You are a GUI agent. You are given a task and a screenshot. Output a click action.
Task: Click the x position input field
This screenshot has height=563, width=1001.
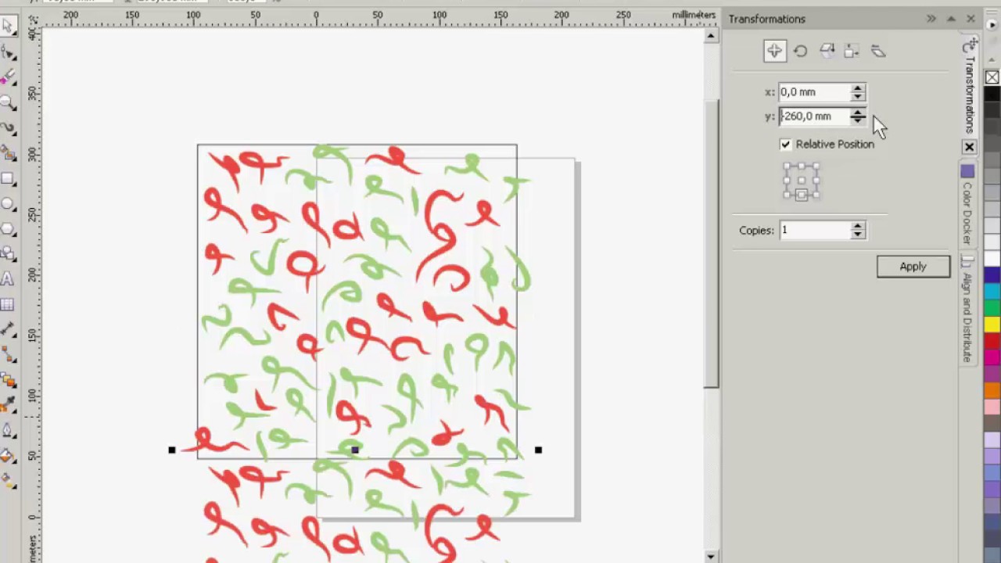coord(815,92)
